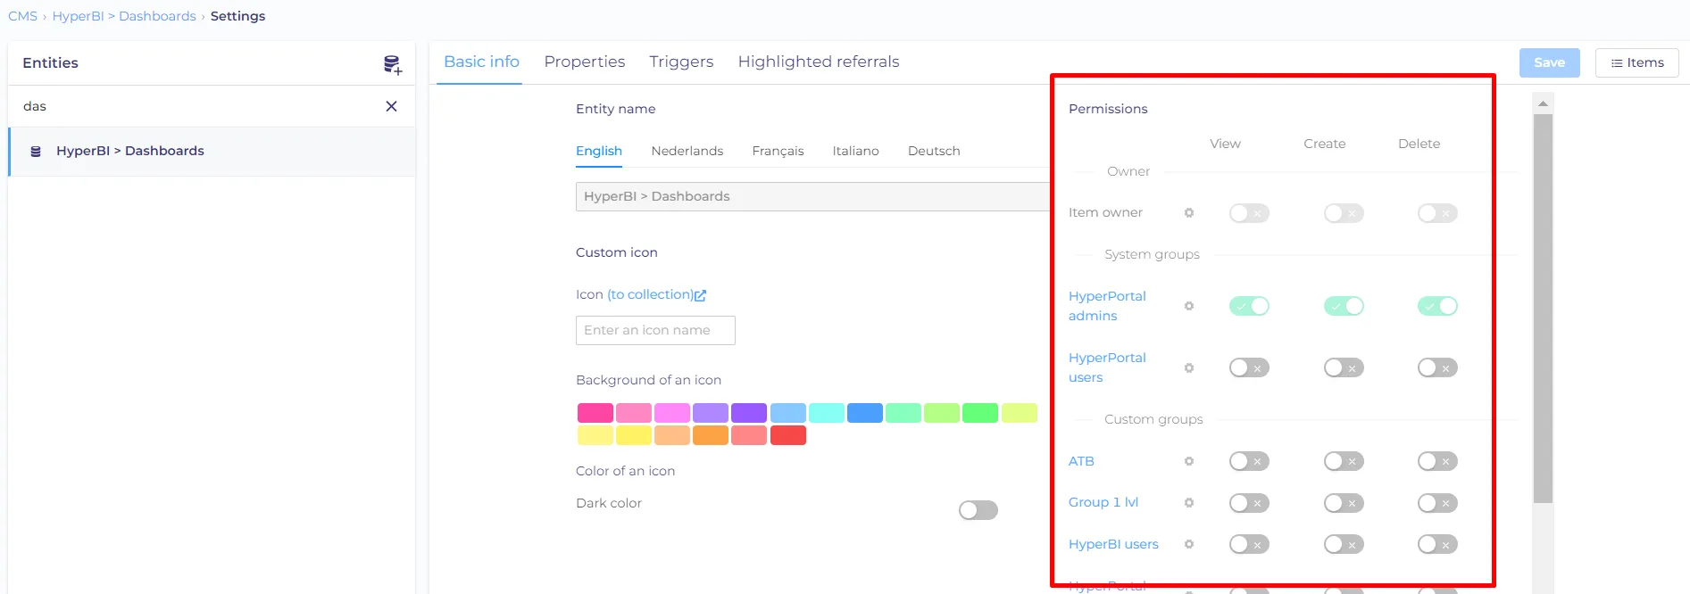
Task: Open the Triggers tab
Action: click(681, 62)
